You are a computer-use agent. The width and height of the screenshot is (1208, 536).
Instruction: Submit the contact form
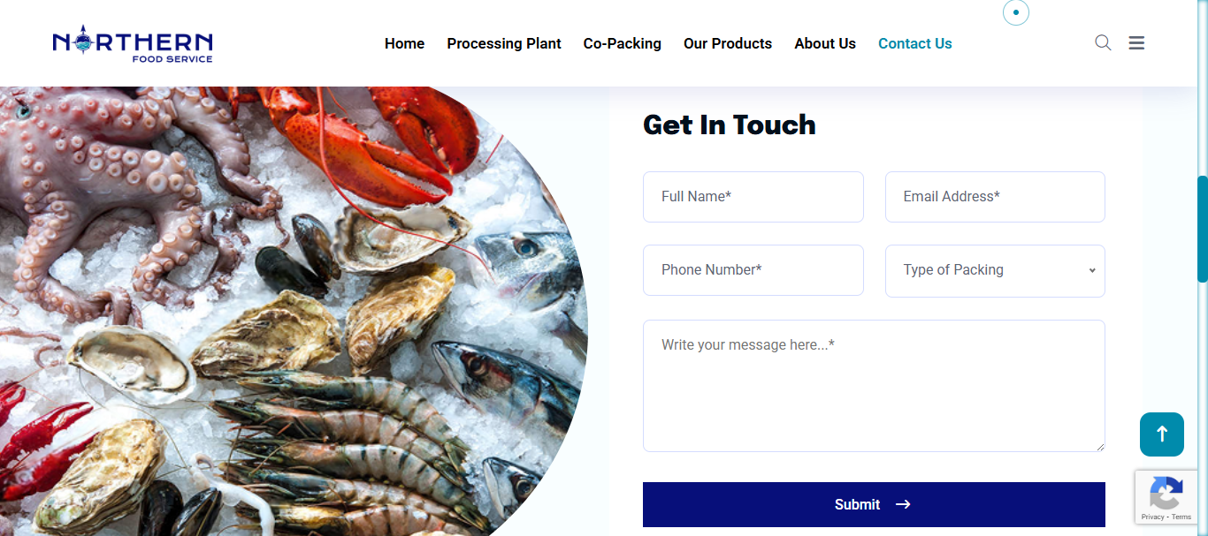click(x=874, y=504)
